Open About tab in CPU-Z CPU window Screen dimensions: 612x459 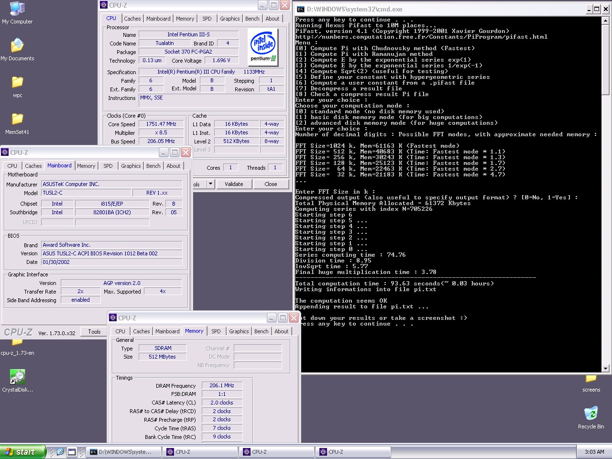pos(273,19)
